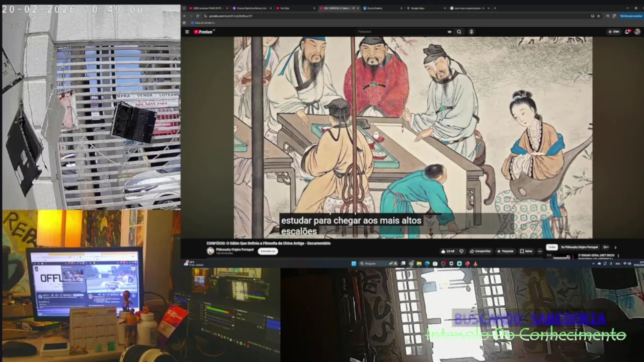Screen dimensions: 644x362
Task: Open the on-screen keyboard icon in search box
Action: [449, 32]
